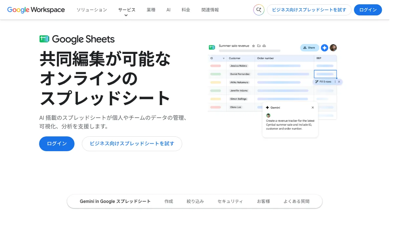Switch to Gemini in Google スプレッドシート tab
Image resolution: width=394 pixels, height=234 pixels.
[x=115, y=201]
